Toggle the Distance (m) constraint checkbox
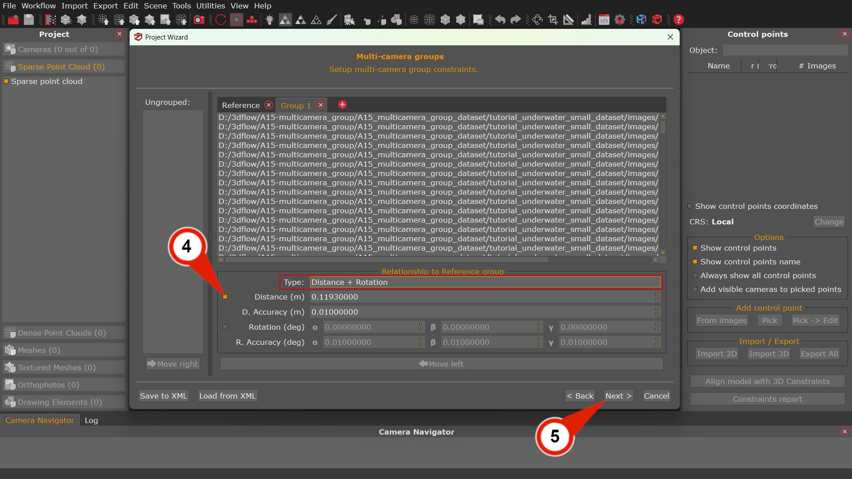This screenshot has width=852, height=479. pyautogui.click(x=225, y=297)
